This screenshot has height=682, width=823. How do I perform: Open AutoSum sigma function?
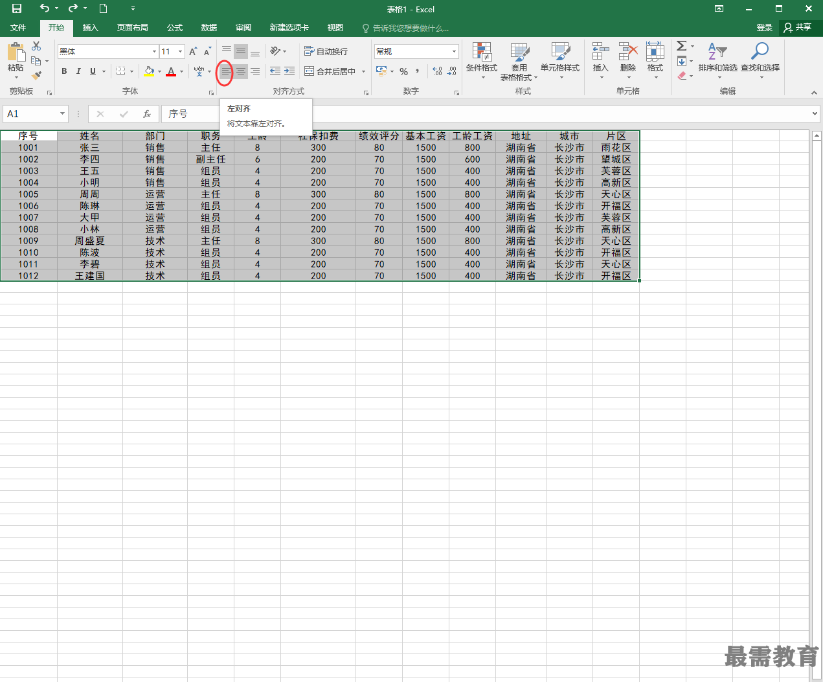tap(682, 46)
